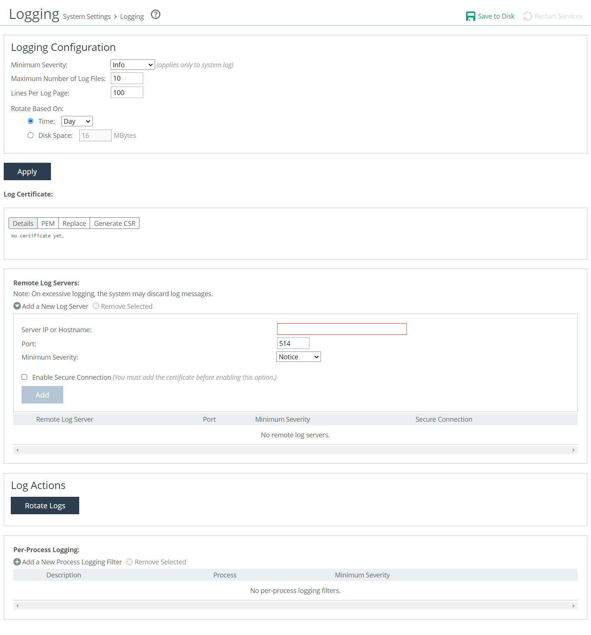Switch to the PEM certificate tab
The width and height of the screenshot is (591, 635).
[x=48, y=223]
